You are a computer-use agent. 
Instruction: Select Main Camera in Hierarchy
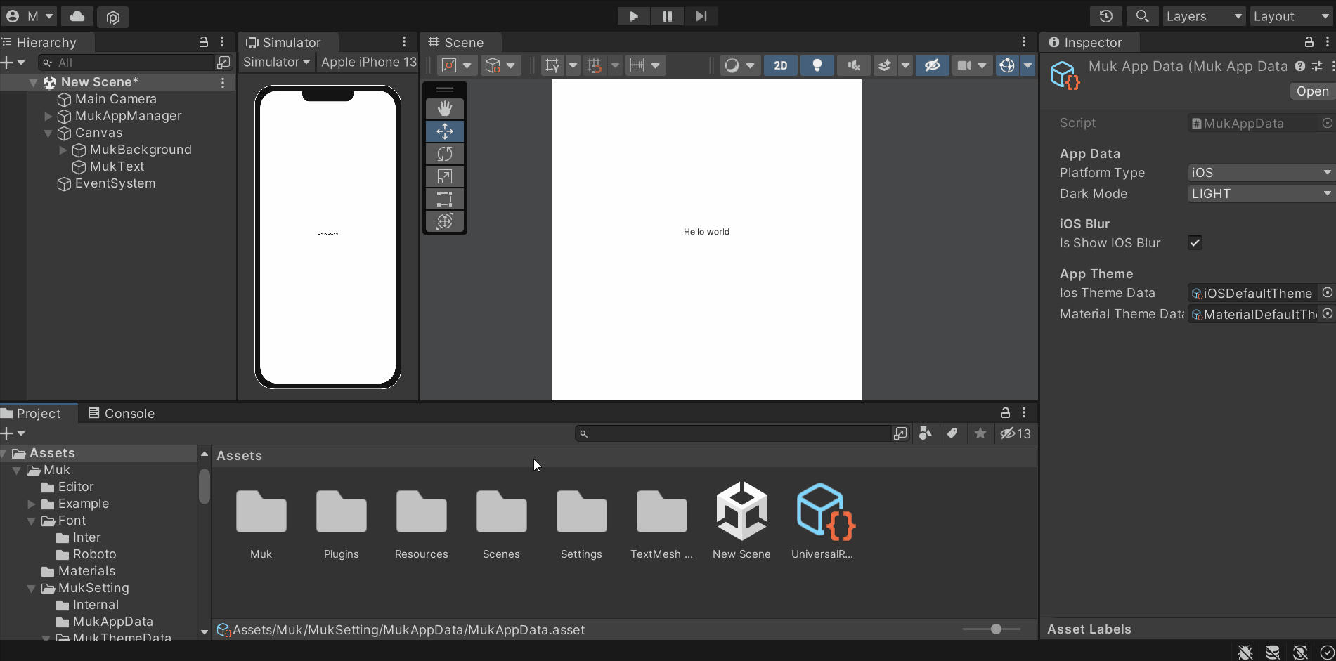coord(115,99)
